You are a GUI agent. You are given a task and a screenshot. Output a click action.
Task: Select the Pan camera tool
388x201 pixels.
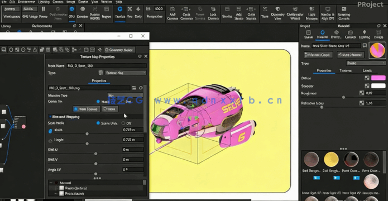pyautogui.click(x=130, y=12)
